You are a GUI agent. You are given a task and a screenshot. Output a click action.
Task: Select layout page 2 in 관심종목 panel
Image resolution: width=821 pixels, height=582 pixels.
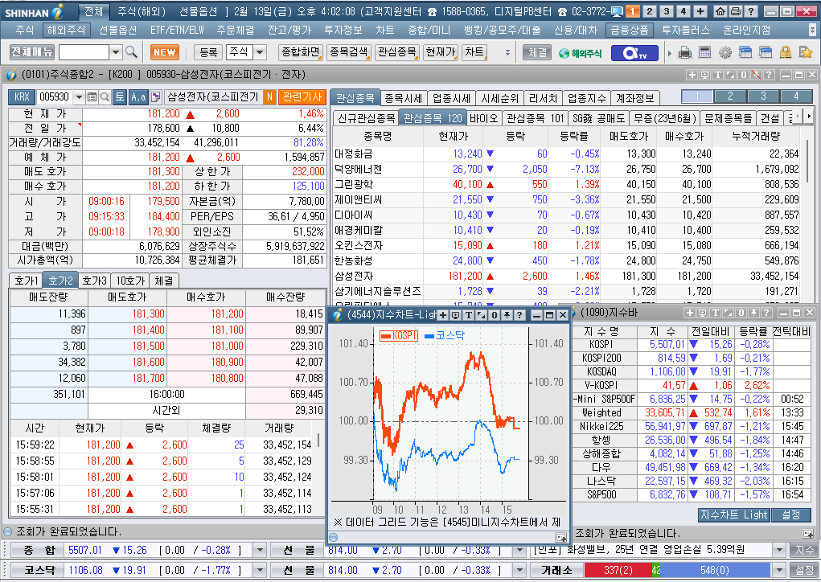[x=730, y=96]
